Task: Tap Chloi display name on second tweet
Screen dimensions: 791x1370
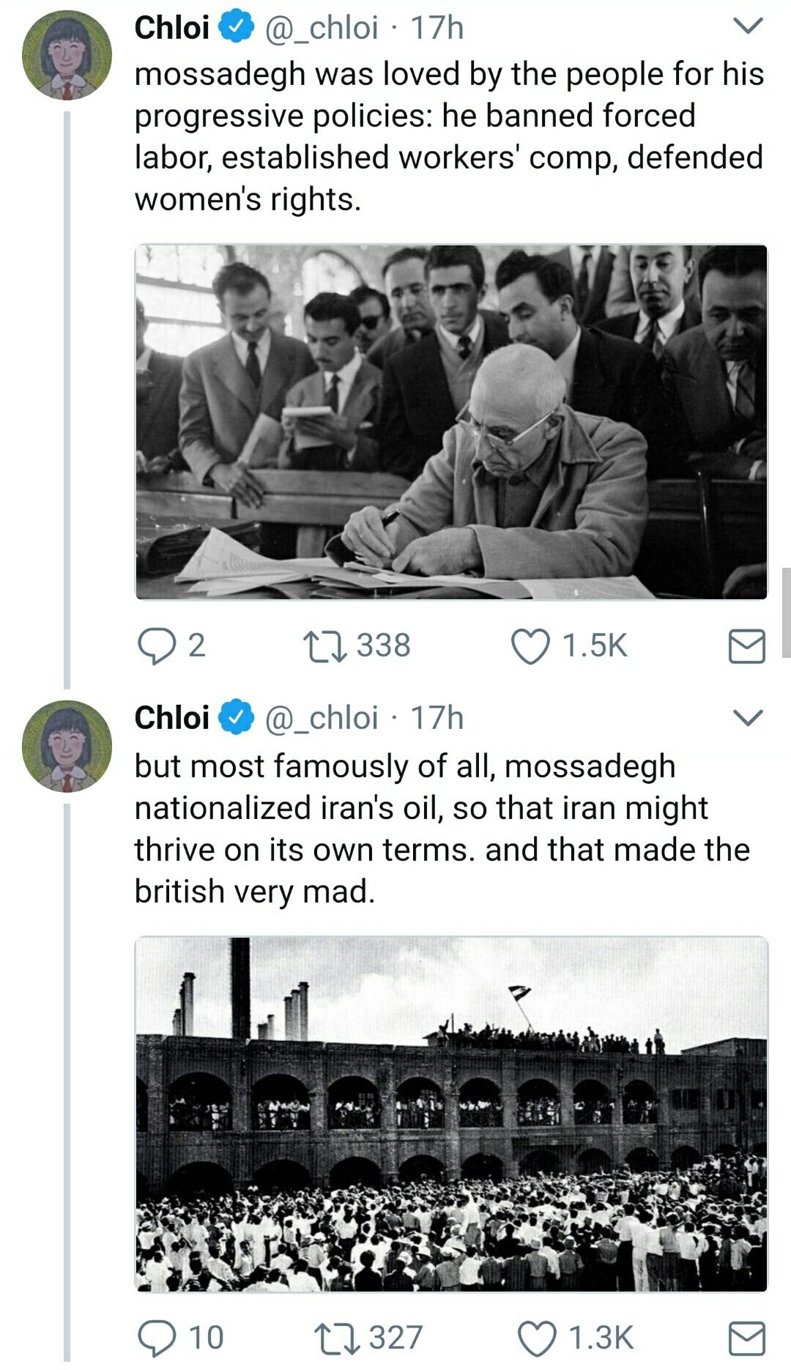Action: point(172,718)
